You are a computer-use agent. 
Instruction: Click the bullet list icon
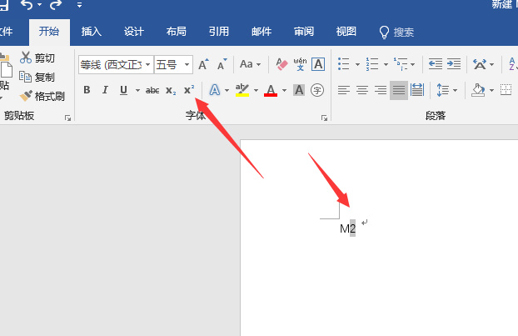[x=344, y=64]
